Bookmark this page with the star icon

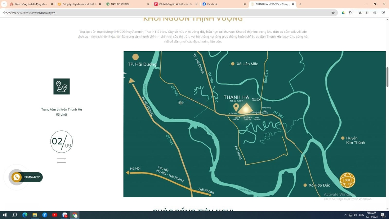tap(333, 13)
